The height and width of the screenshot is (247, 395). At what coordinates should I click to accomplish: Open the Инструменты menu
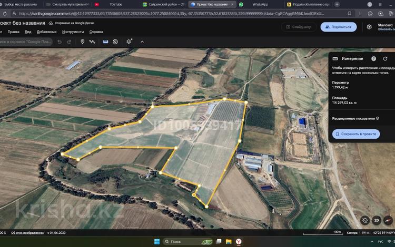pyautogui.click(x=73, y=32)
